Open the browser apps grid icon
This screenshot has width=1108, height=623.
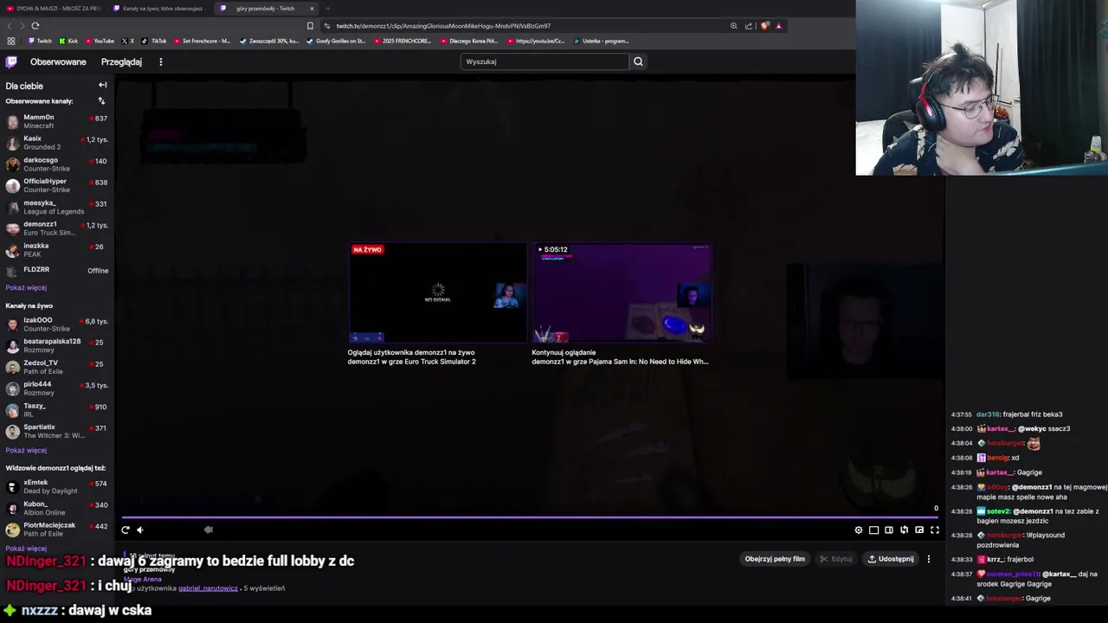(11, 41)
